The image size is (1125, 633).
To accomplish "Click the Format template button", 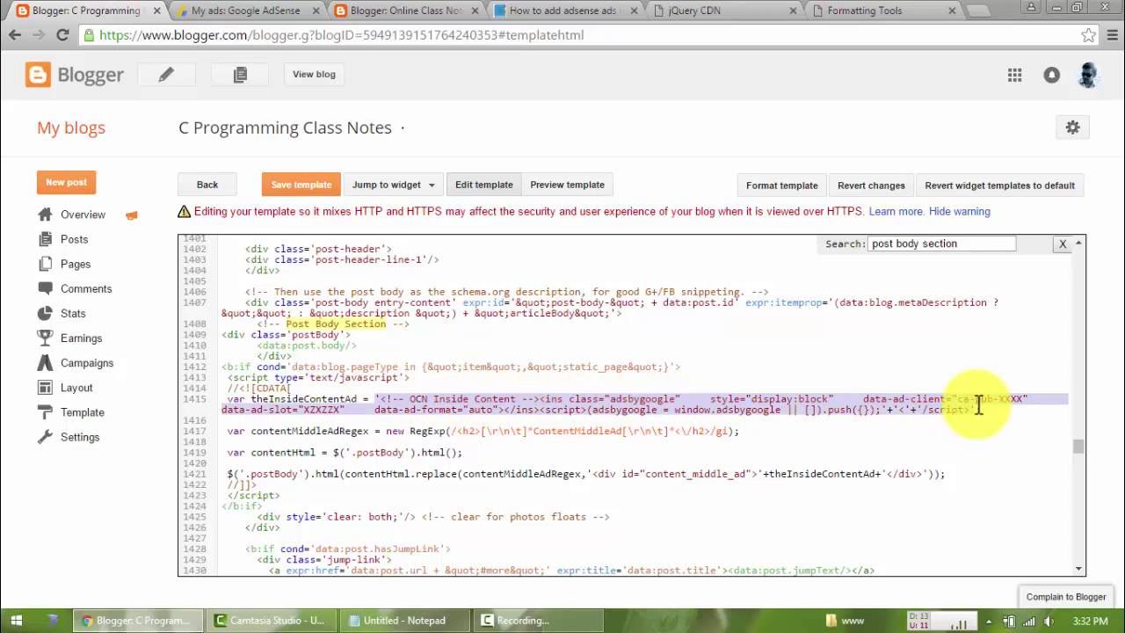I will [x=782, y=186].
